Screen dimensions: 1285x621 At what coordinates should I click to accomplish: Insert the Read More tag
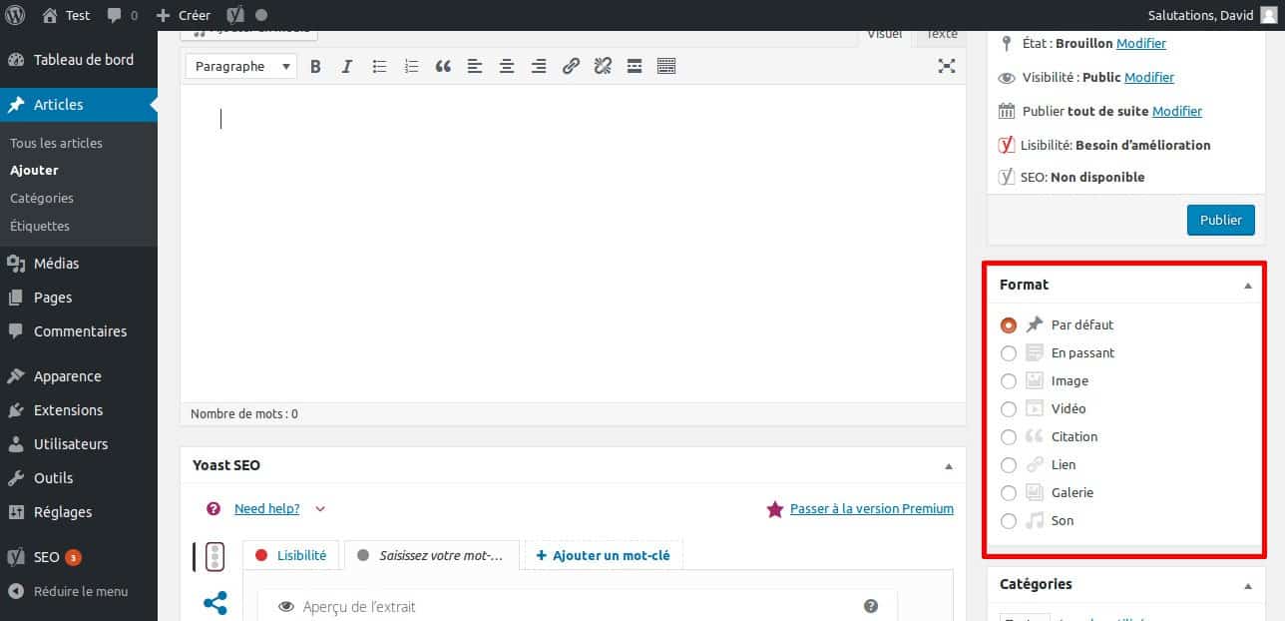(x=634, y=66)
